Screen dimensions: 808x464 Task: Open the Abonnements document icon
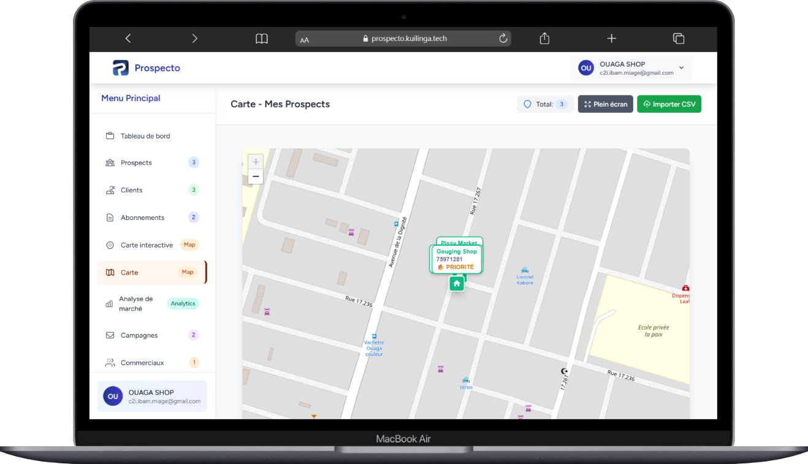tap(110, 217)
